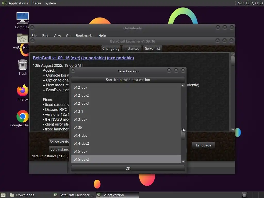This screenshot has width=264, height=198.
Task: Select version b1.5-dev2
Action: click(126, 159)
